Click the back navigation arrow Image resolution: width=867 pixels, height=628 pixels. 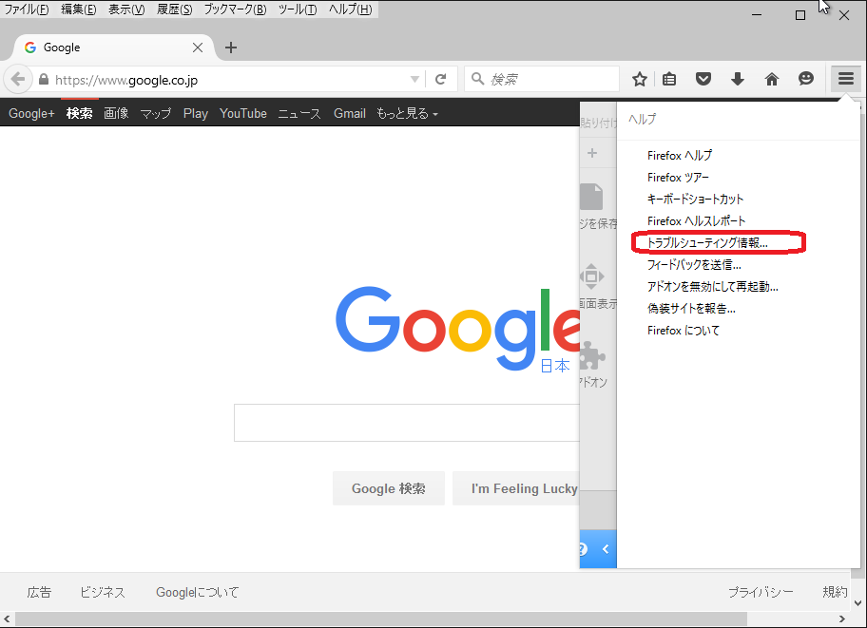coord(18,79)
